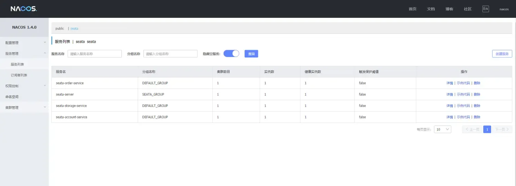The width and height of the screenshot is (516, 186).
Task: Open the 每页显示 page size dropdown
Action: tap(442, 129)
